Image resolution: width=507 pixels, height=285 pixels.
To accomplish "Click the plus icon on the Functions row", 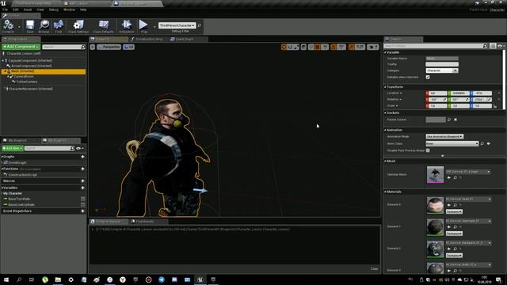I will pyautogui.click(x=82, y=169).
